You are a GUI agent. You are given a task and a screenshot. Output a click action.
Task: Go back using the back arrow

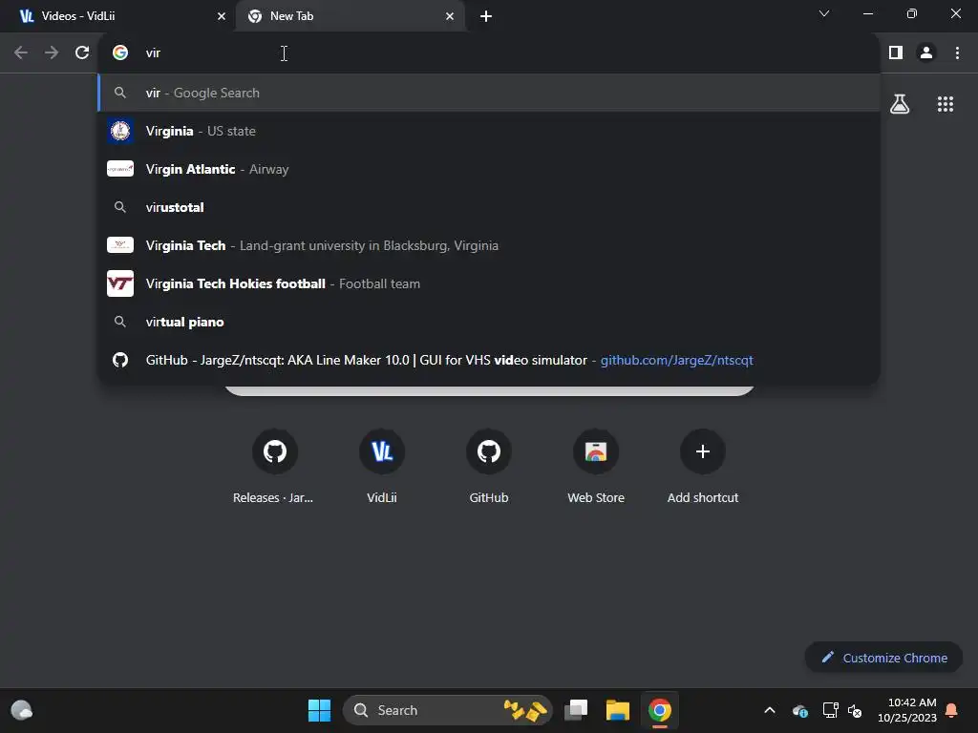[x=21, y=53]
